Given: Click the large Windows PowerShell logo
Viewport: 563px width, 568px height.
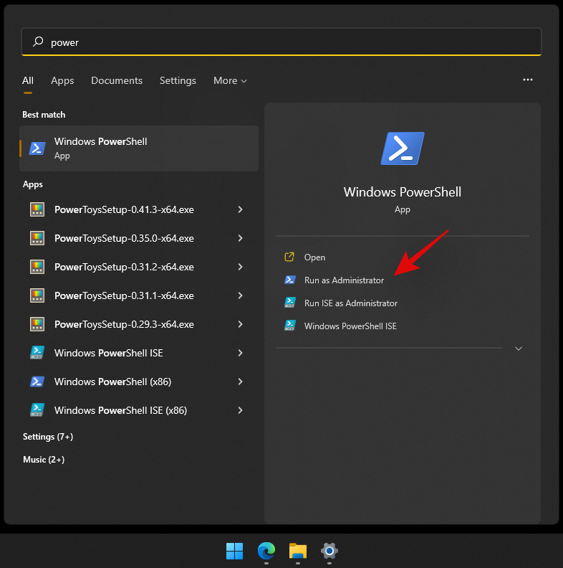Looking at the screenshot, I should click(x=402, y=149).
